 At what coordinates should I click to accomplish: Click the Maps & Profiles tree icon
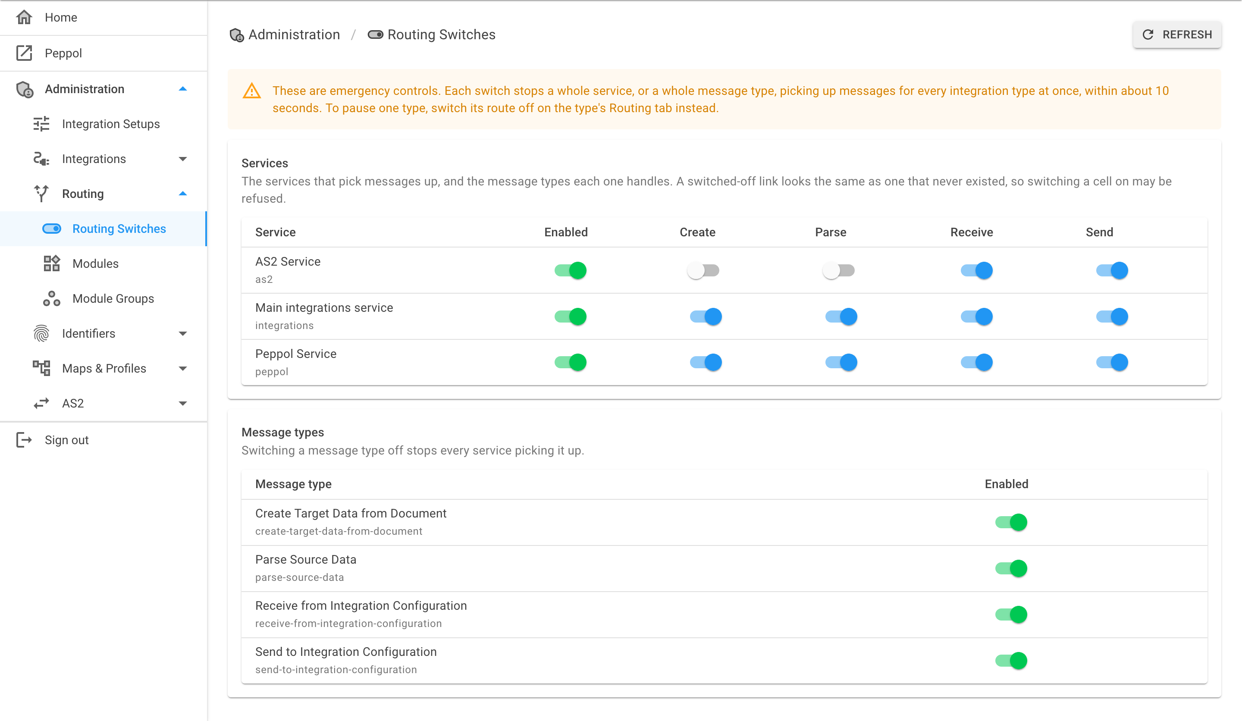tap(41, 368)
